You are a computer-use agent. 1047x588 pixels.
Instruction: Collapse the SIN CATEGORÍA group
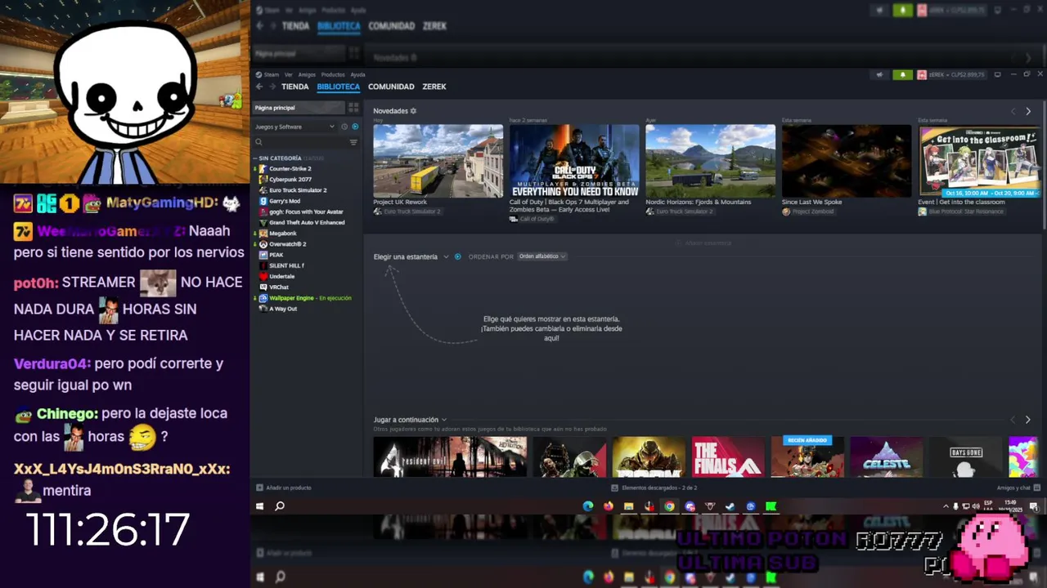coord(279,158)
